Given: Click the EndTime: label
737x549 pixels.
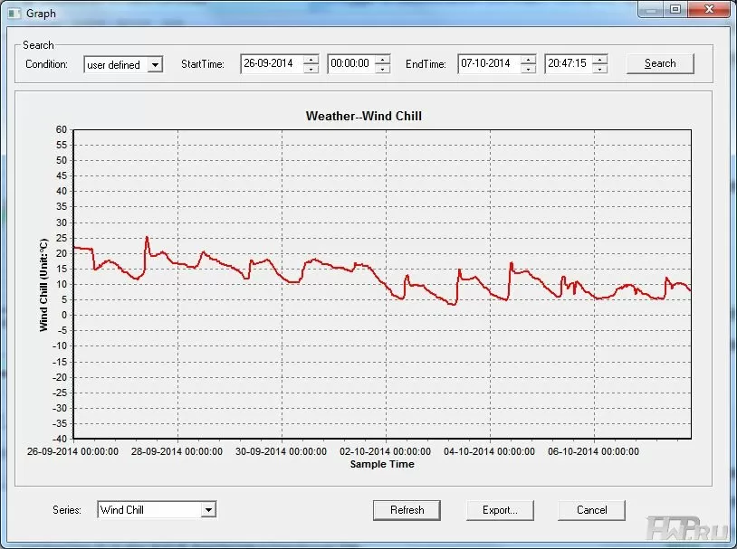Looking at the screenshot, I should [x=426, y=64].
